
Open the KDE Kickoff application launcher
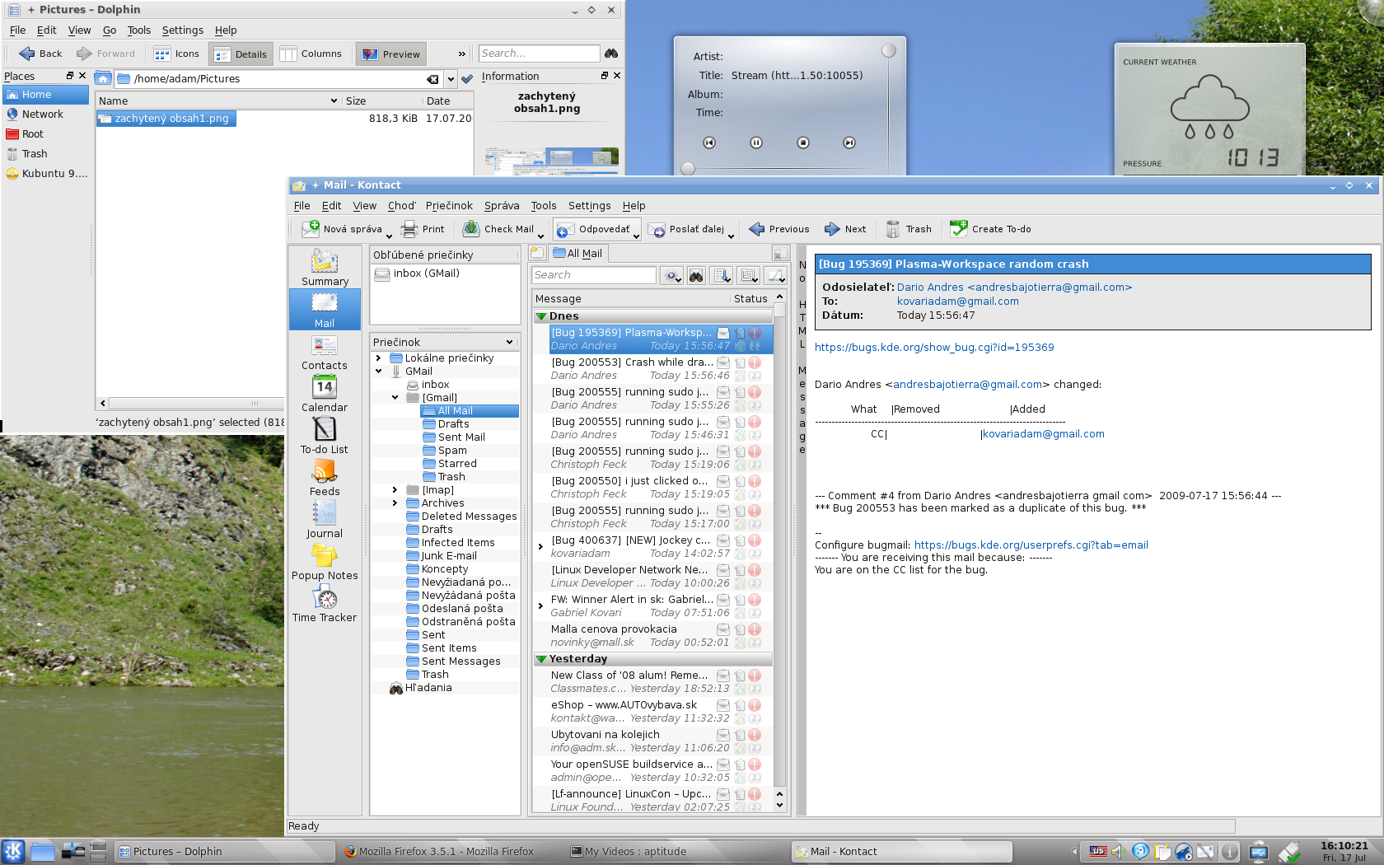13,851
